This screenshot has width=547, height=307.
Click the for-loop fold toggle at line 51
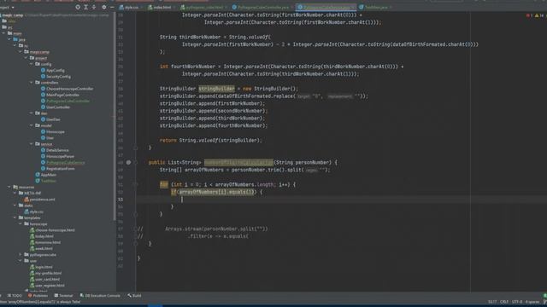[136, 184]
